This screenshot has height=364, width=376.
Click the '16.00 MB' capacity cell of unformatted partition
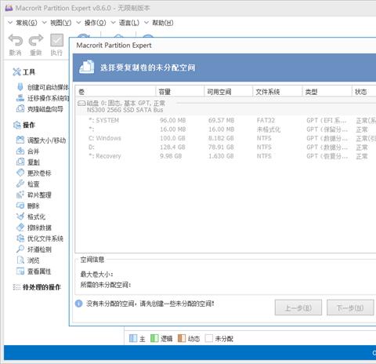click(x=173, y=129)
